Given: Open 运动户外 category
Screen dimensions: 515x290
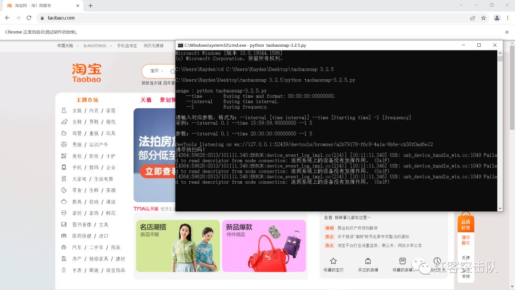Looking at the screenshot, I should (x=99, y=145).
